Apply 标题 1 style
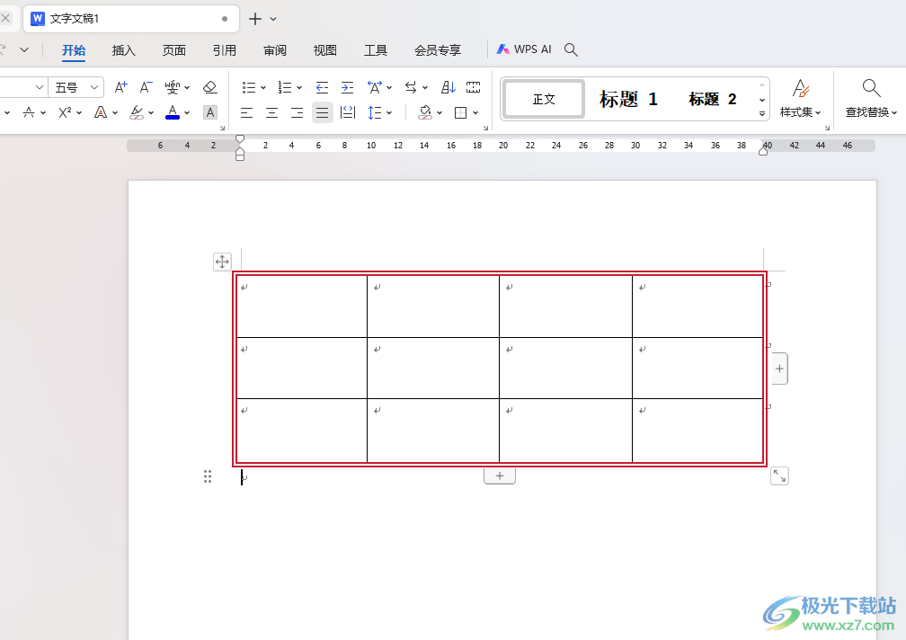Image resolution: width=906 pixels, height=640 pixels. [628, 100]
